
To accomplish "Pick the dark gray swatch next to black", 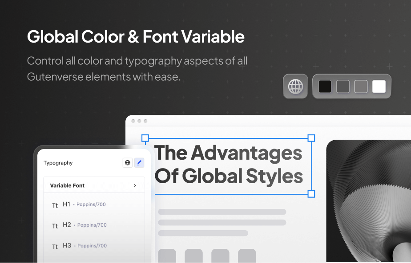I will pos(343,86).
